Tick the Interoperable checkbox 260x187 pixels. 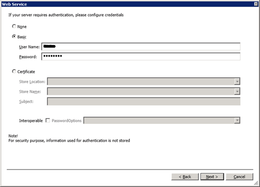click(x=48, y=120)
